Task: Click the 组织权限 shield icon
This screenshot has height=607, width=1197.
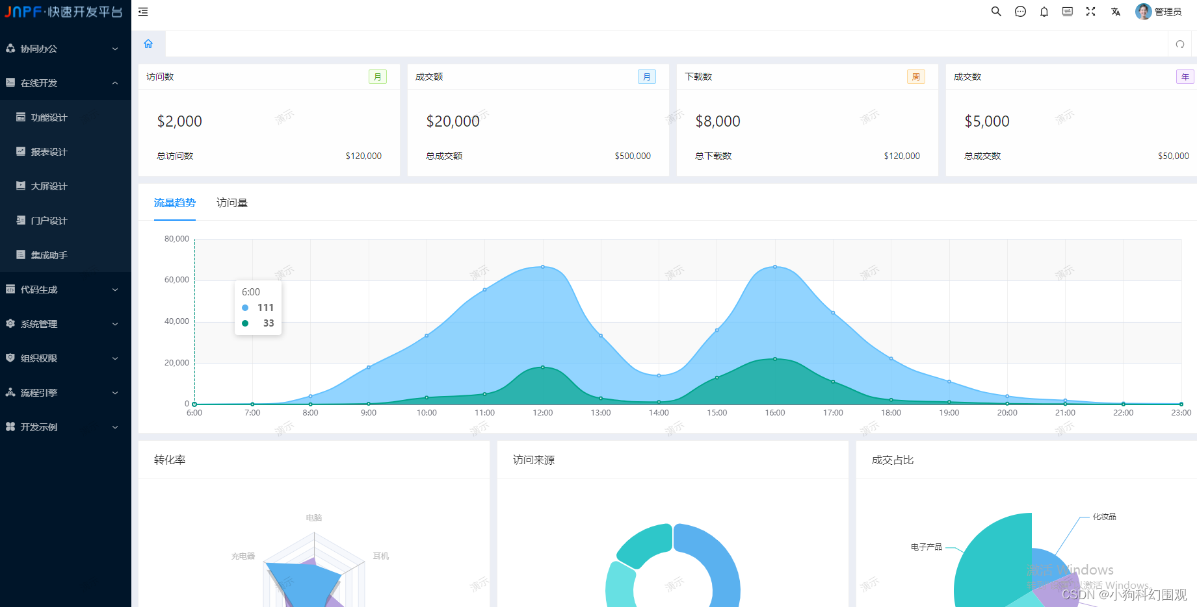Action: (10, 358)
